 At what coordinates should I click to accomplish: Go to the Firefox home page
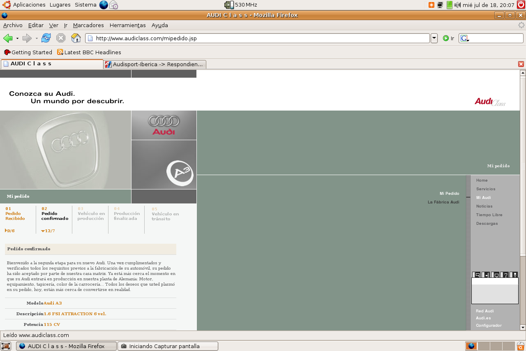76,38
